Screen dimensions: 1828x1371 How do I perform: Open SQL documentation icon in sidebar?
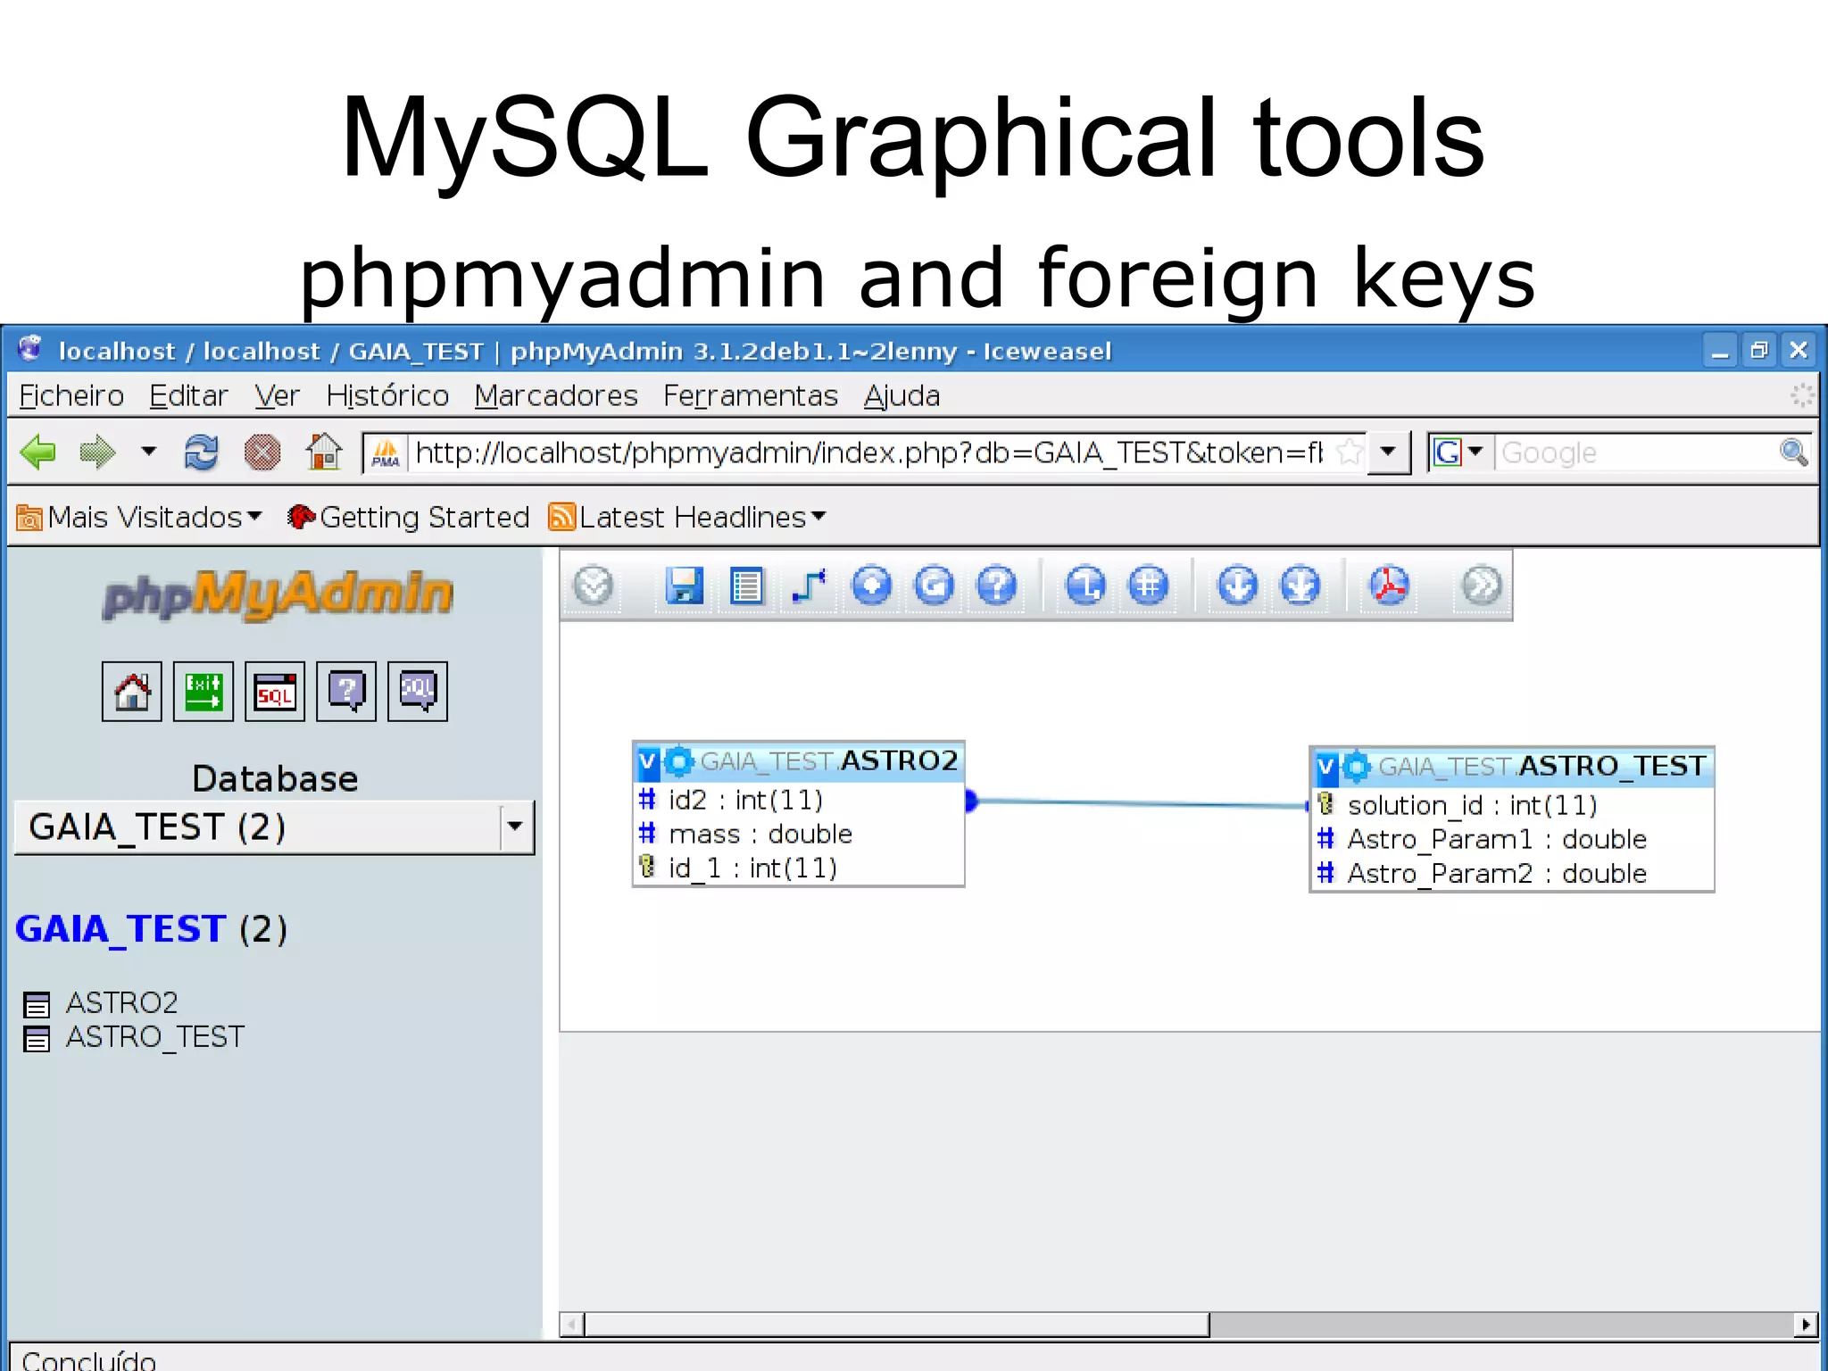coord(418,691)
